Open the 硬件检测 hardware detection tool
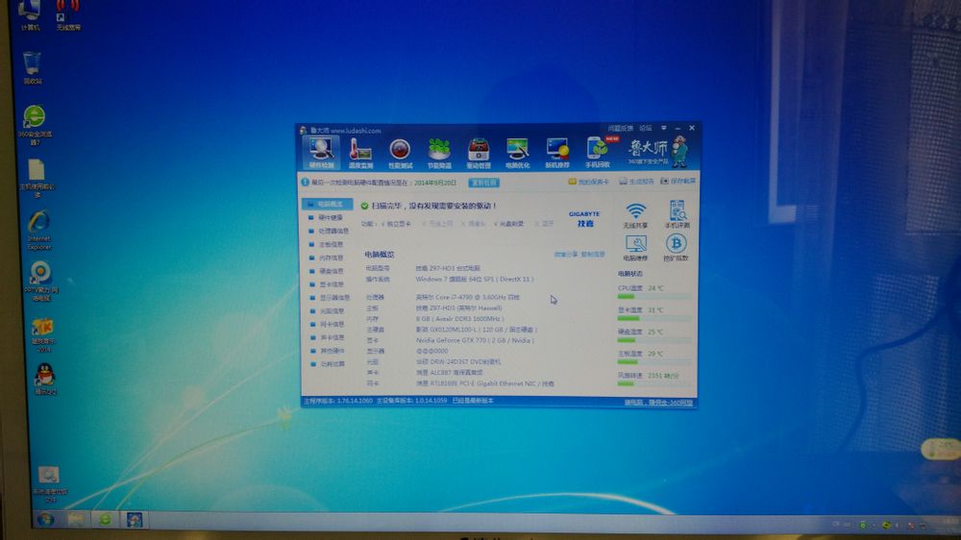This screenshot has height=540, width=961. coord(321,153)
